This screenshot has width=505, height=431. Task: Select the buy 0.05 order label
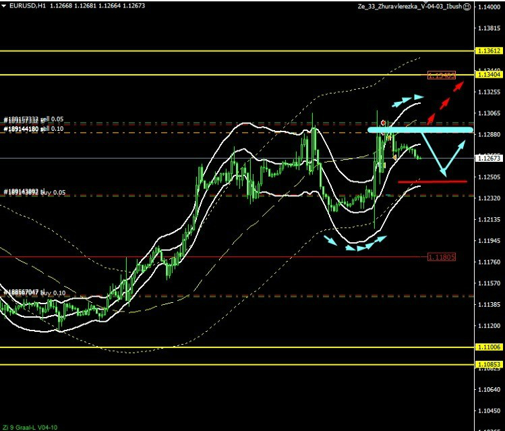(x=34, y=192)
